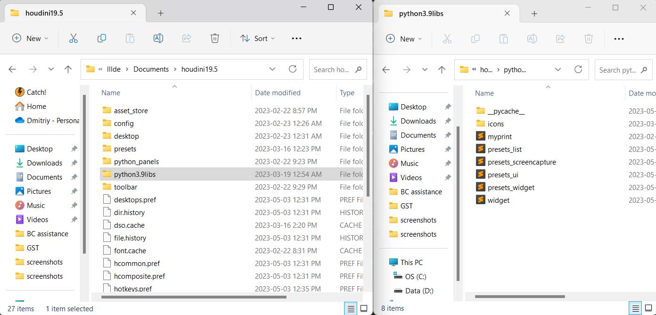This screenshot has width=656, height=315.
Task: Select Data (D:) drive in sidebar
Action: pos(413,290)
